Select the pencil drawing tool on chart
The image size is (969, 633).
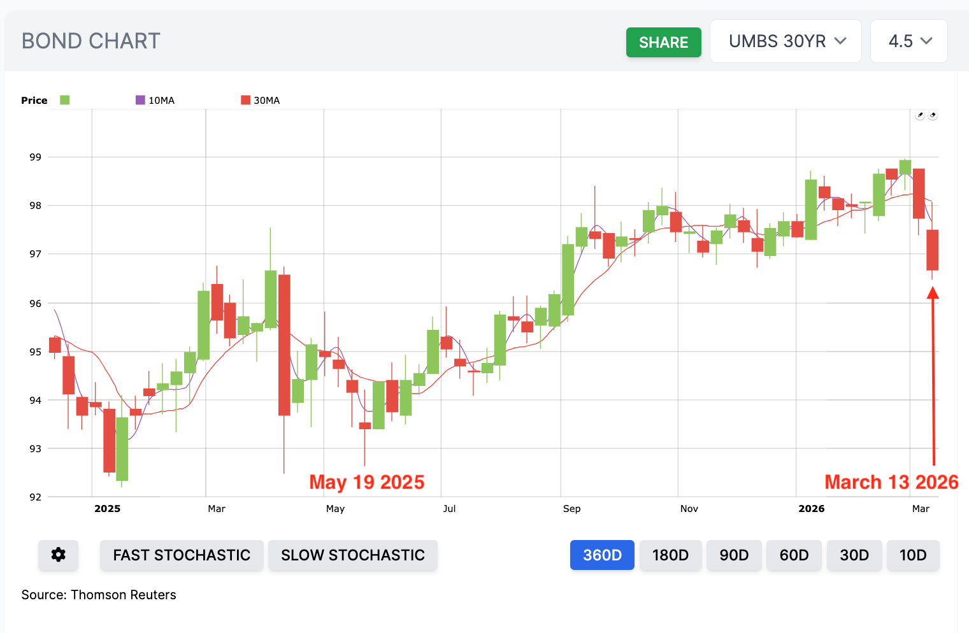click(x=920, y=115)
